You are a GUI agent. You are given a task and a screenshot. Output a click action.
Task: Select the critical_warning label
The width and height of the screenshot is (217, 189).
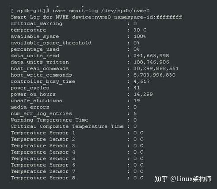point(36,24)
